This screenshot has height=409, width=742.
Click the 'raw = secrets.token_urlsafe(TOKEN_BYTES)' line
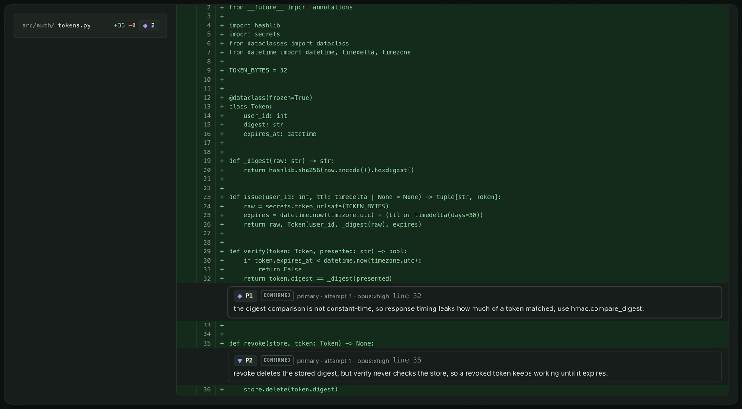316,206
